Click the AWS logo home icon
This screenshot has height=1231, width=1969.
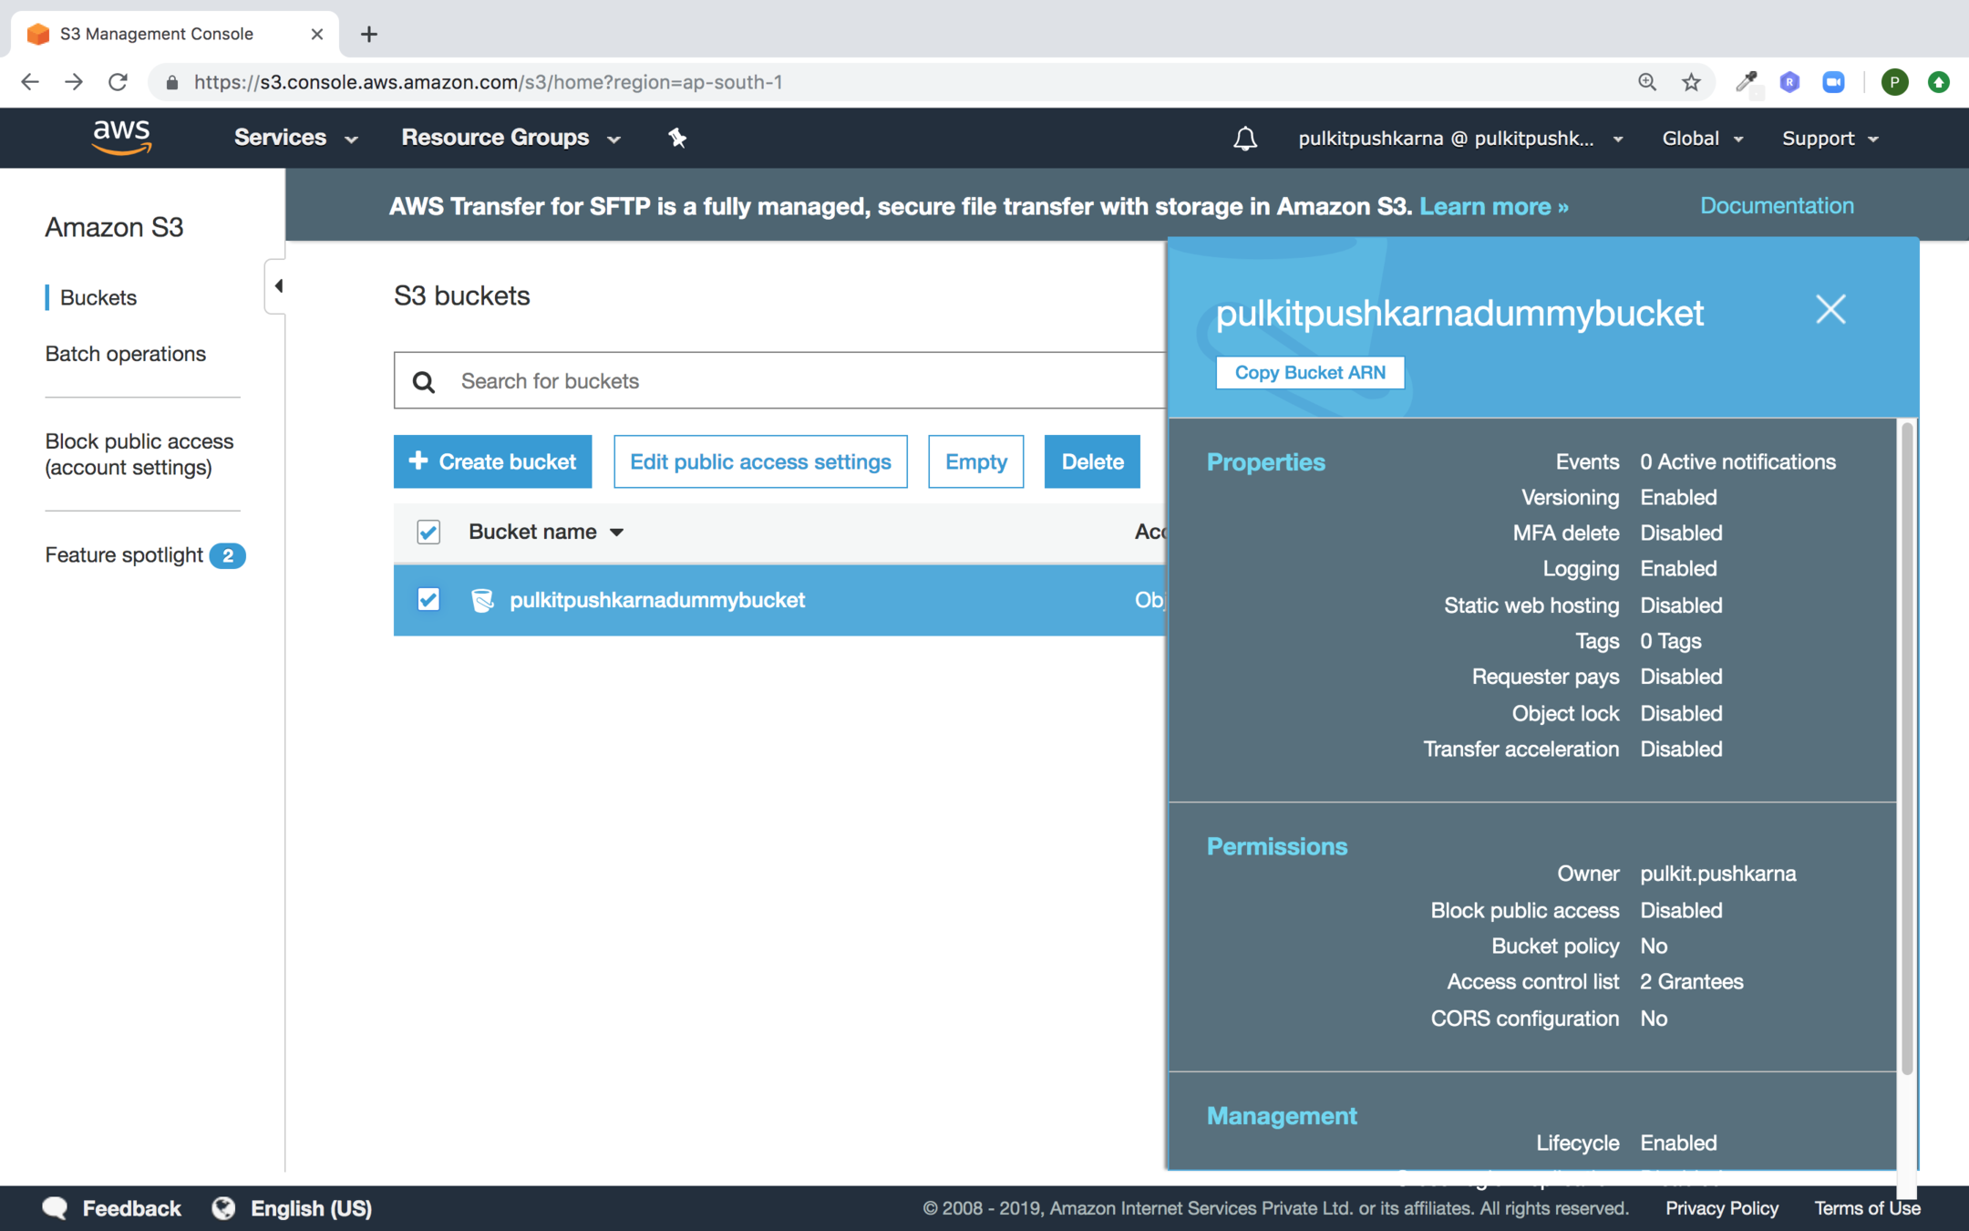[121, 138]
